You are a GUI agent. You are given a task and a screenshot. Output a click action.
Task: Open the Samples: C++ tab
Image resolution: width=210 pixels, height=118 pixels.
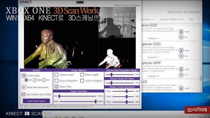tap(148, 19)
